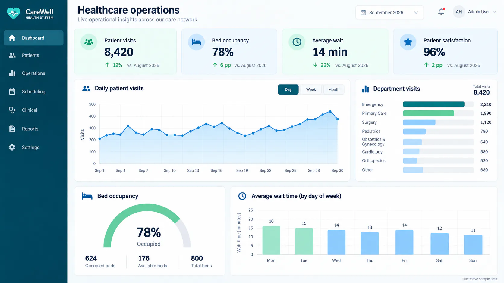Open the Patients menu item
Screen dimensions: 504x283
point(33,55)
